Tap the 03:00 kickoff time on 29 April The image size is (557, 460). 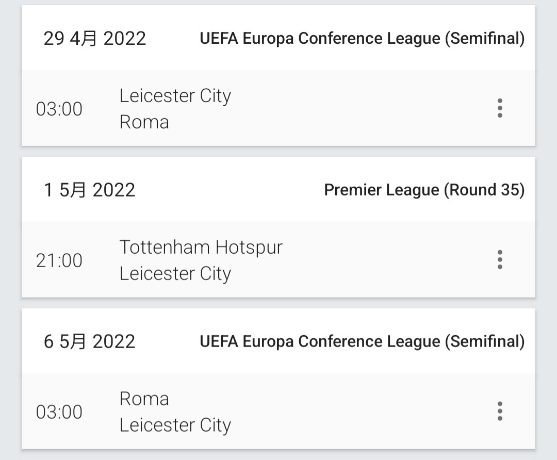(x=59, y=109)
